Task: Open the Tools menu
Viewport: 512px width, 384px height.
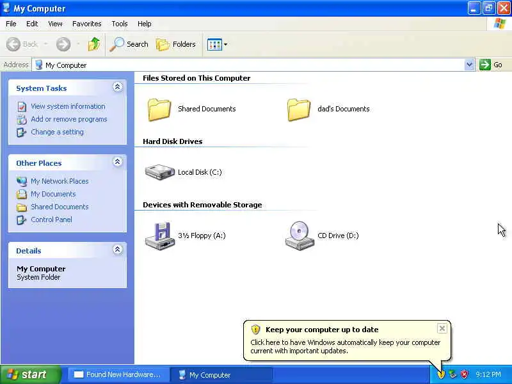Action: [120, 24]
